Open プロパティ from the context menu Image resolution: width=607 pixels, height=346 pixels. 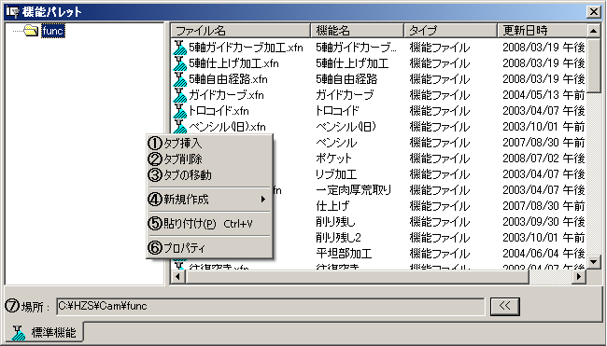click(209, 247)
